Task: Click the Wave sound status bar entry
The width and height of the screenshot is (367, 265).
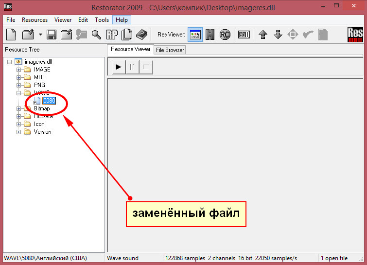Action: [x=122, y=258]
